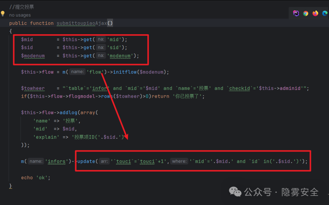The width and height of the screenshot is (329, 205).
Task: Open the file in Firefox browser
Action: coord(315,13)
